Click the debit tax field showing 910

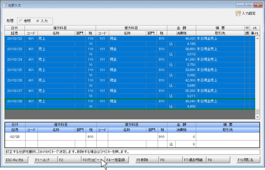click(91, 137)
